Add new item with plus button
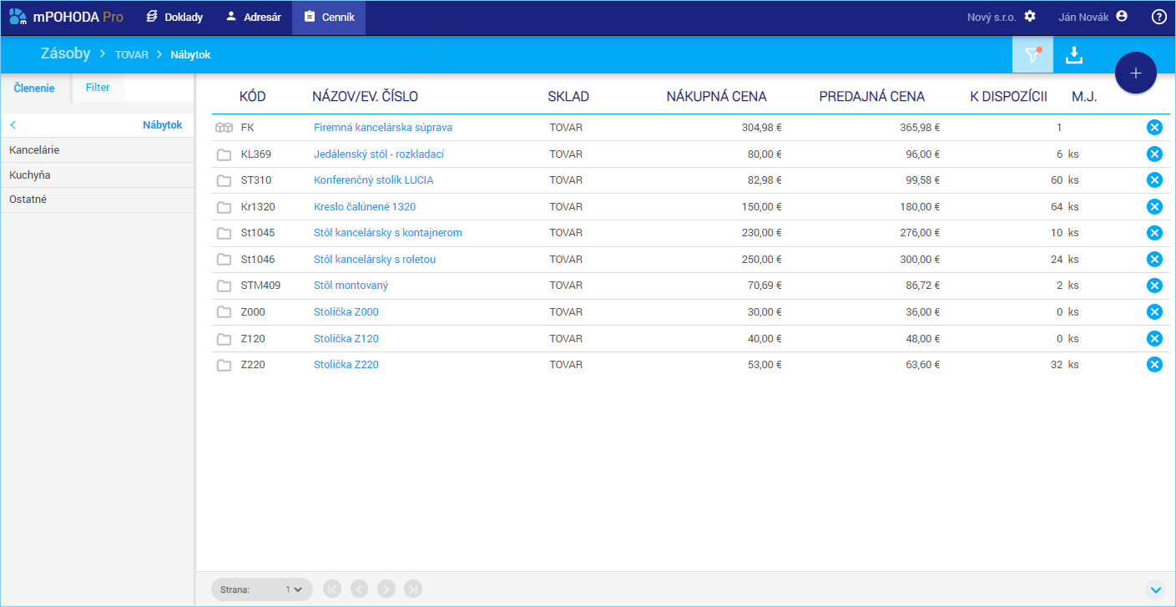The width and height of the screenshot is (1176, 607). (x=1135, y=73)
